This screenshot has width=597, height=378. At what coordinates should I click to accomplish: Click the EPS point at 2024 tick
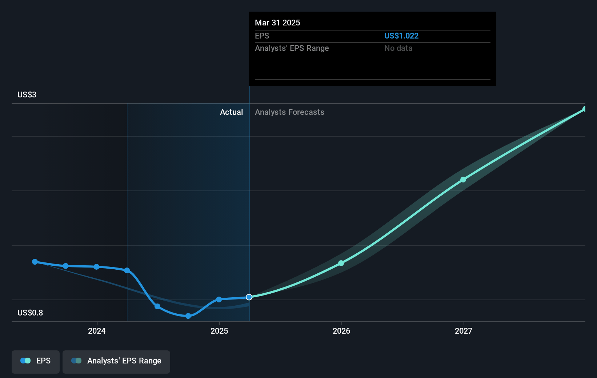(96, 267)
